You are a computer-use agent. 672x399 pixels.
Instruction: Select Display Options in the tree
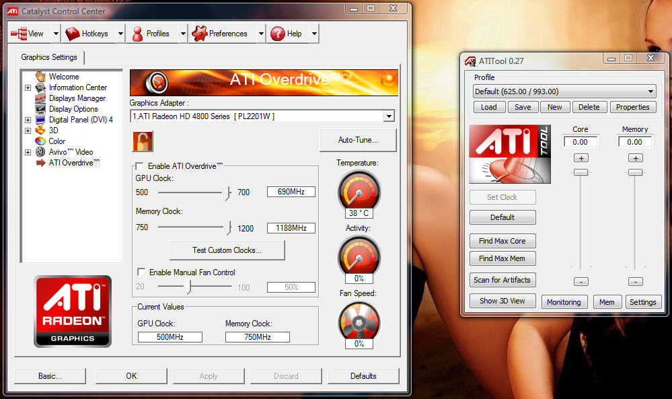73,109
